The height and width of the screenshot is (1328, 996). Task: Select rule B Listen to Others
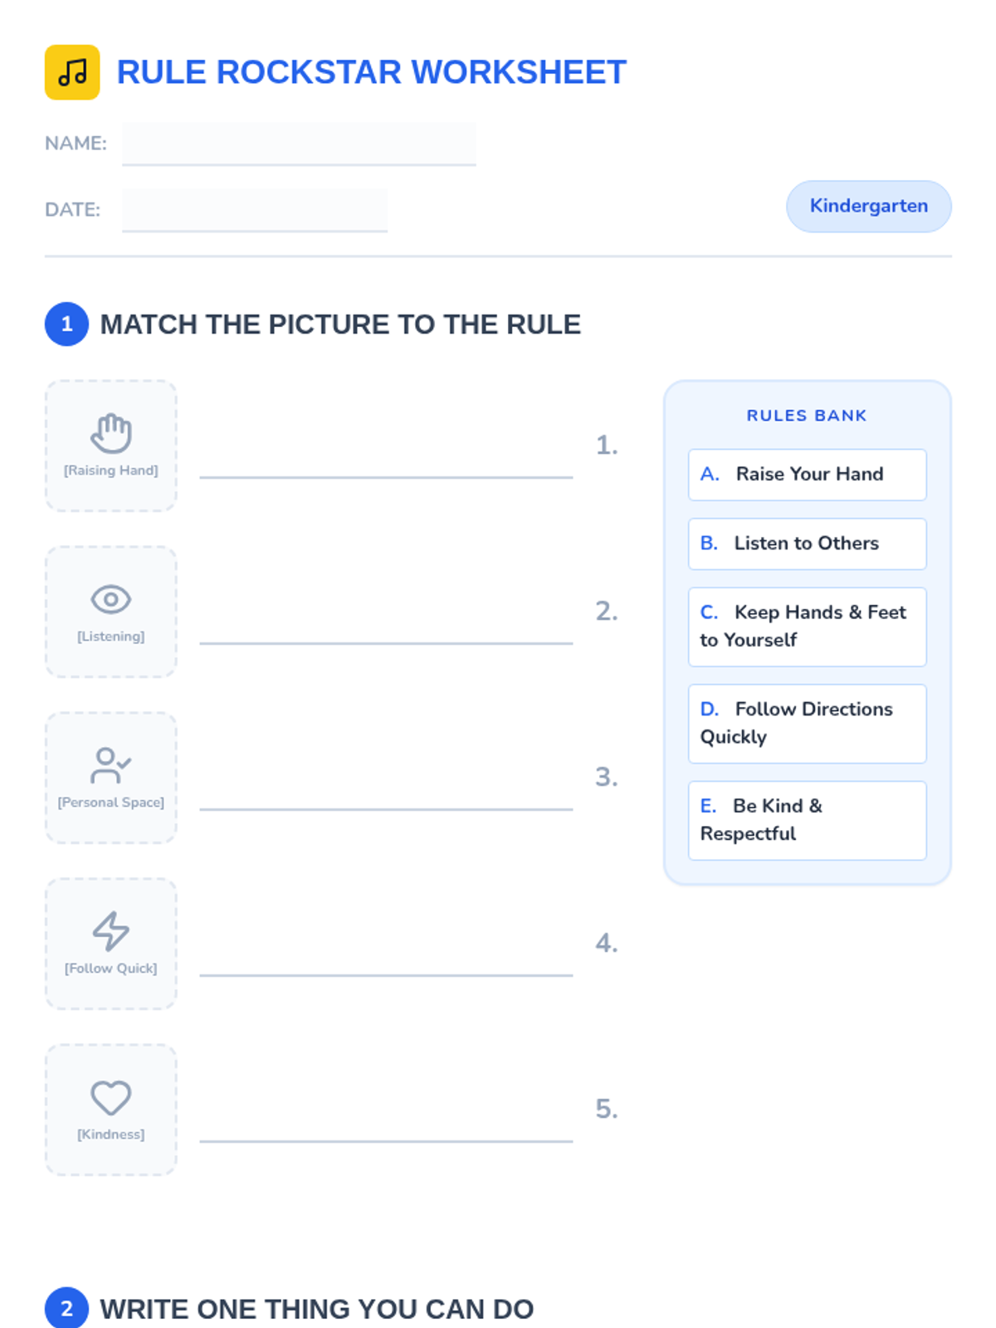coord(807,544)
